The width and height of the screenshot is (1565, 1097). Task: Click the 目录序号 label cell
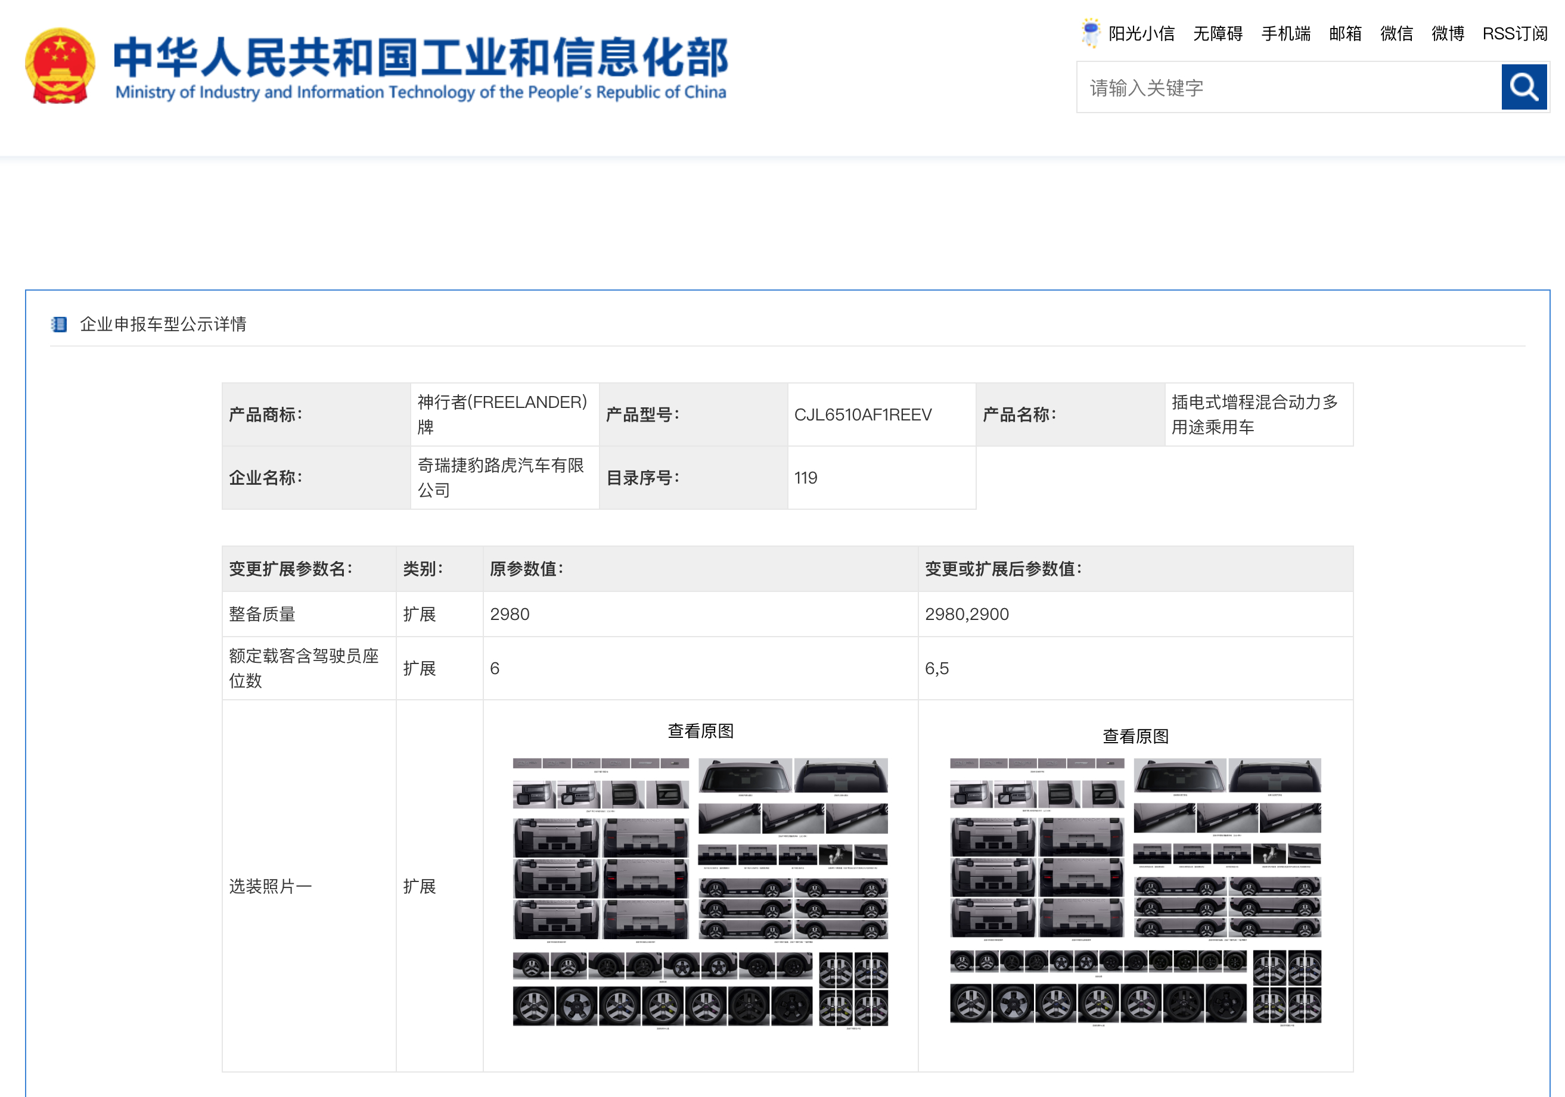click(693, 478)
